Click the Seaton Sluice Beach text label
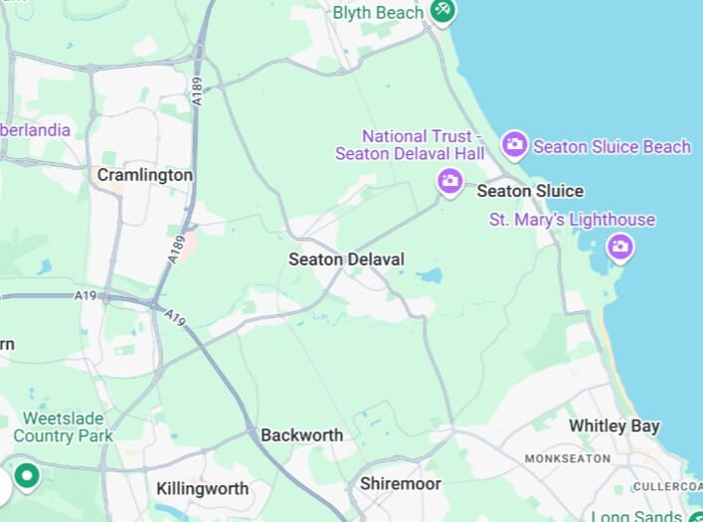This screenshot has height=522, width=703. pos(612,146)
